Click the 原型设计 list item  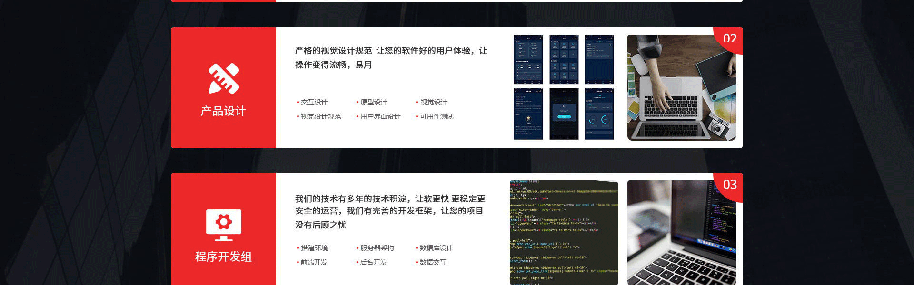coord(374,102)
